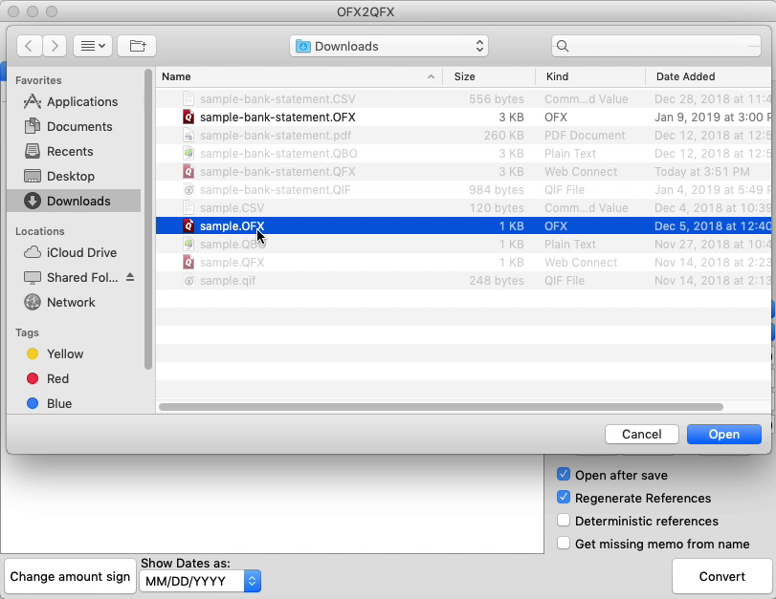776x599 pixels.
Task: Click the sample-bank-statement.CSV row
Action: pos(463,98)
